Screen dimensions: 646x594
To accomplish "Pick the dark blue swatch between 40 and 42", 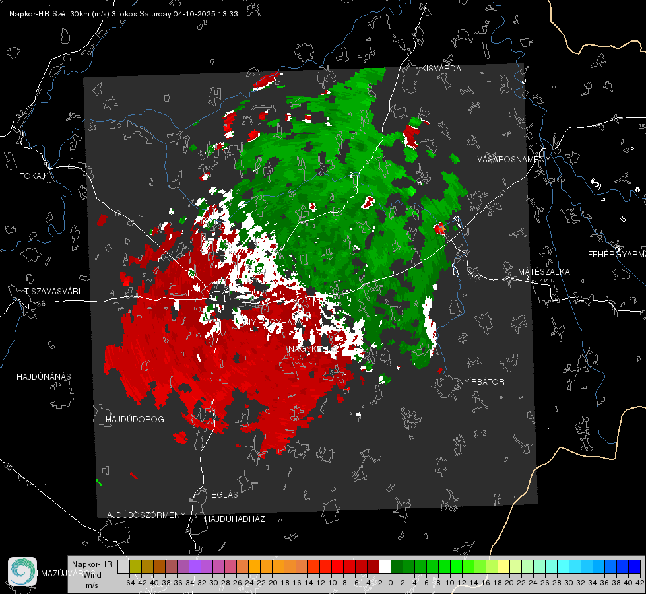I will [635, 566].
